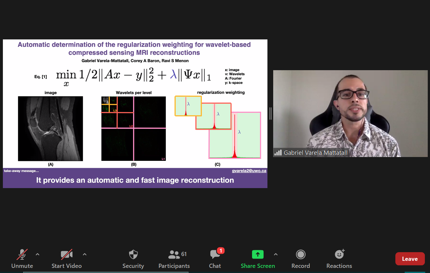Select Gabriel Varela Mattatall's video tile

point(350,113)
